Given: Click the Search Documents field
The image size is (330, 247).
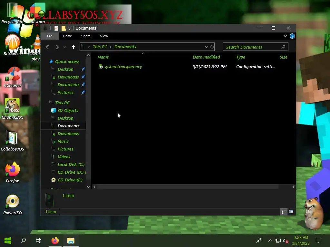Looking at the screenshot, I should point(256,47).
